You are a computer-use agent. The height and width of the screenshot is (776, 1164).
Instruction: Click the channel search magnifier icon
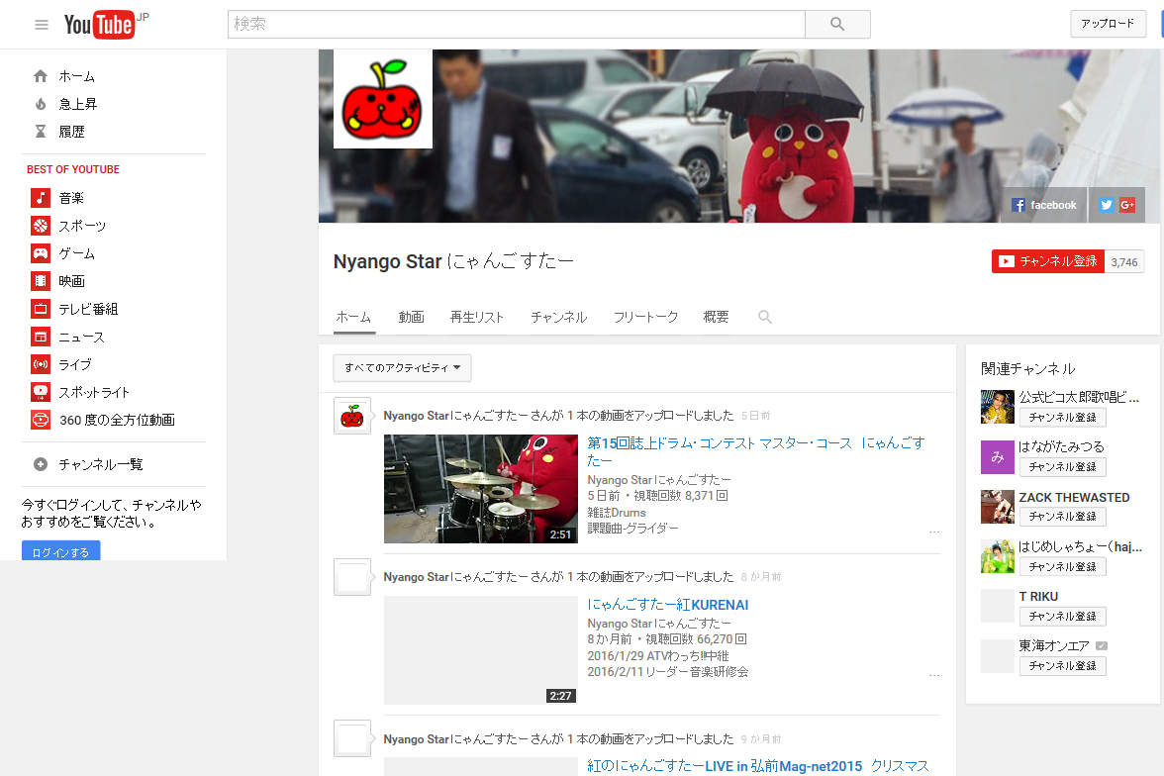pyautogui.click(x=764, y=317)
